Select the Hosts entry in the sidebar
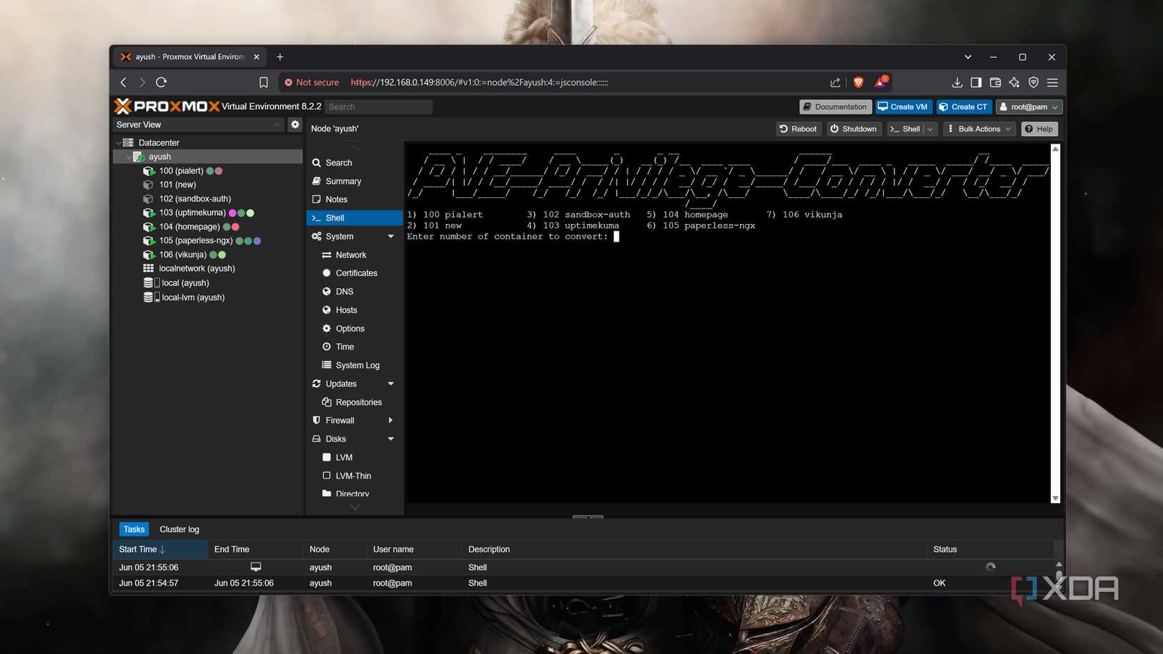The height and width of the screenshot is (654, 1163). coord(326,310)
